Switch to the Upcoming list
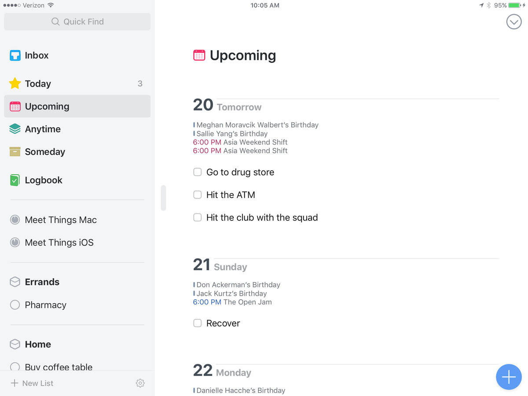 click(x=47, y=106)
